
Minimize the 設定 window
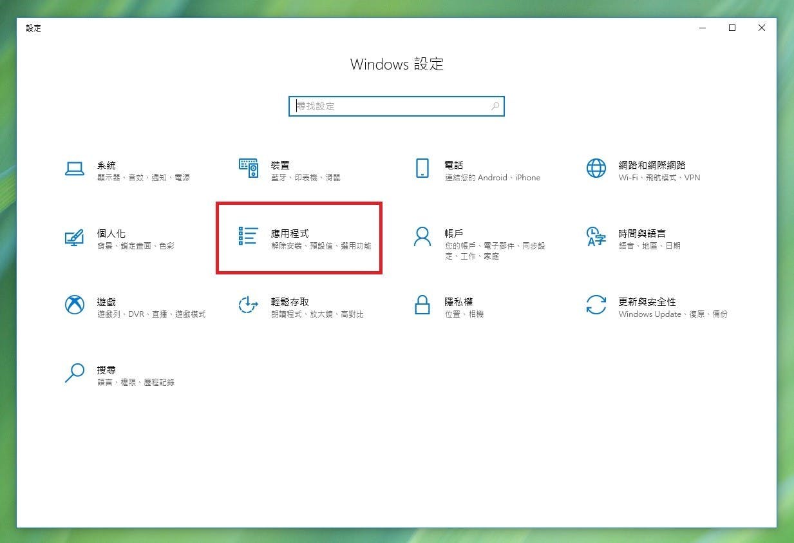(x=703, y=28)
